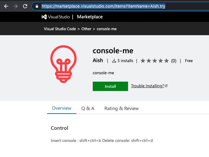The width and height of the screenshot is (209, 157).
Task: Open publisher Aish profile
Action: point(98,60)
